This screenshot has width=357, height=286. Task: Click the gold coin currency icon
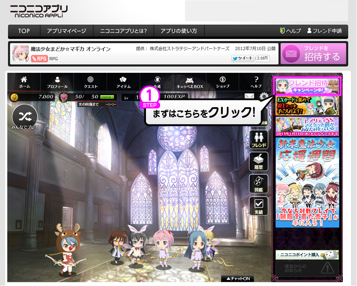coord(14,97)
